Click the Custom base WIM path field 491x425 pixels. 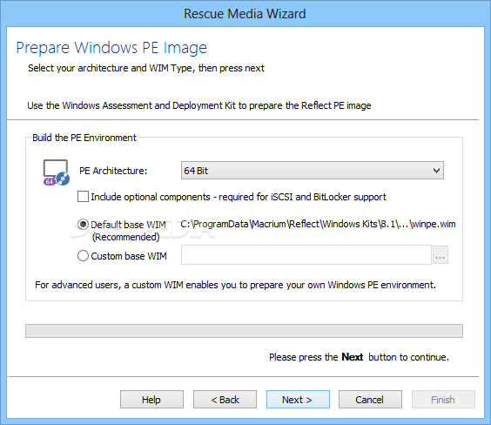[x=306, y=255]
